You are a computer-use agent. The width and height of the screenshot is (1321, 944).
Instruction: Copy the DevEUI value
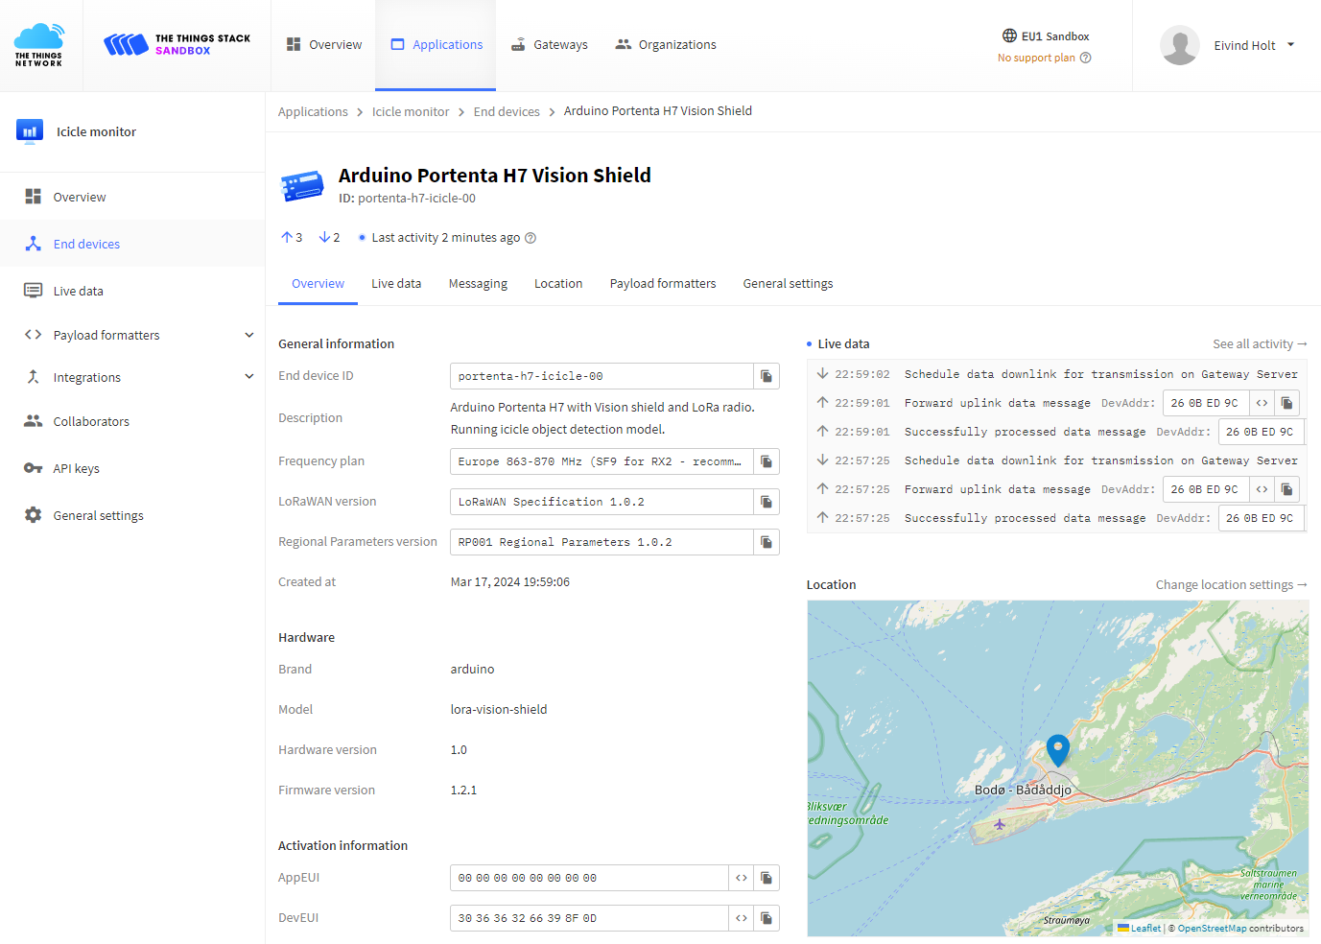tap(766, 918)
